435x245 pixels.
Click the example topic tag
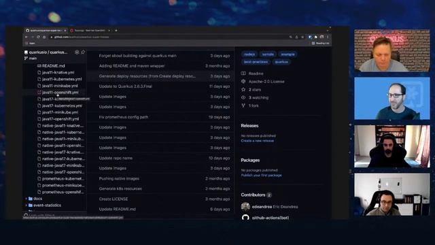coord(288,54)
